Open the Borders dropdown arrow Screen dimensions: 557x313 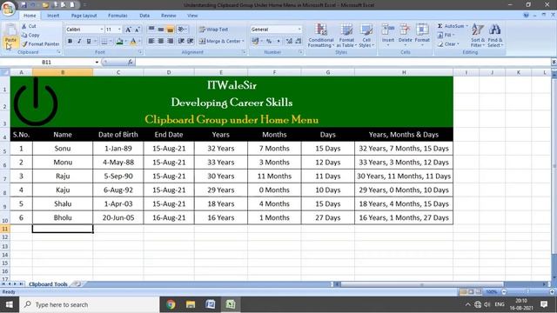pyautogui.click(x=111, y=42)
